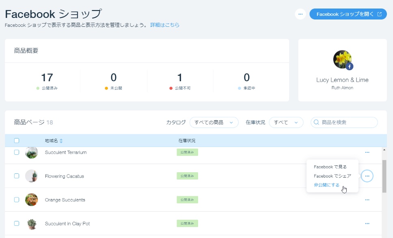The width and height of the screenshot is (393, 238).
Task: Click the Orange Succulents product name
Action: 65,200
